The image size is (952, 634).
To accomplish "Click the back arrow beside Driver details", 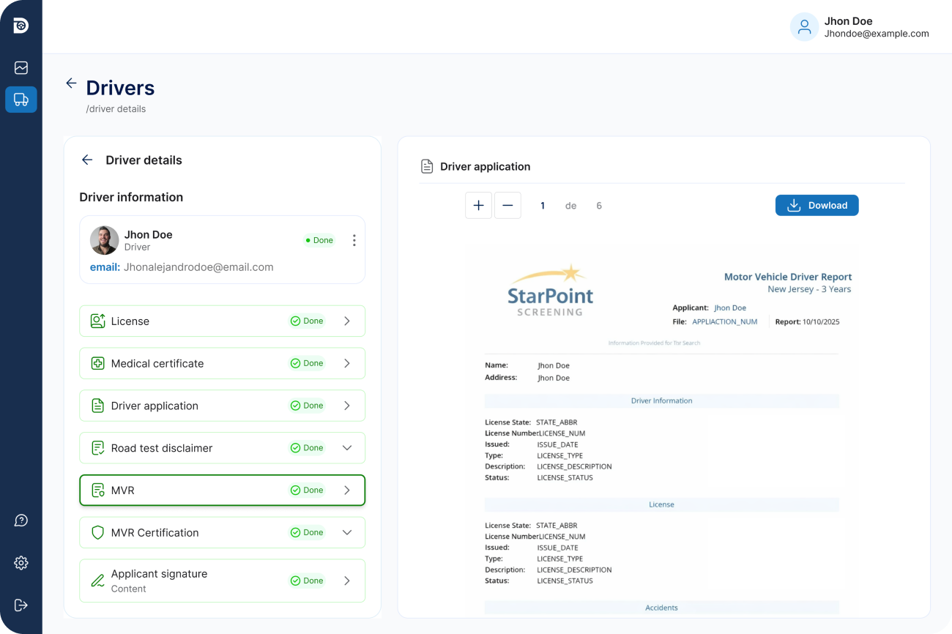I will [87, 160].
